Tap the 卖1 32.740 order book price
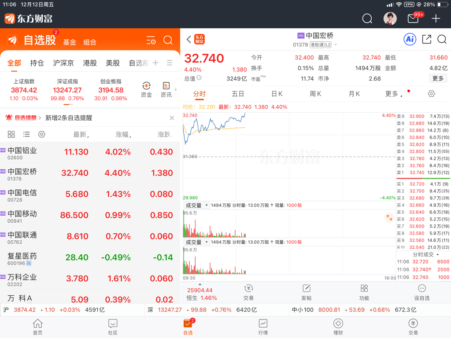Image resolution: width=451 pixels, height=338 pixels. coord(417,173)
